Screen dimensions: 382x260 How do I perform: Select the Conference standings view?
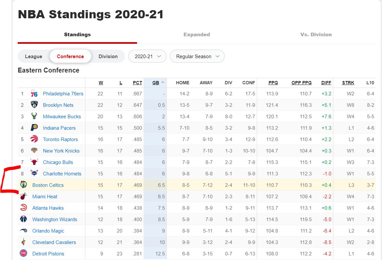(70, 57)
